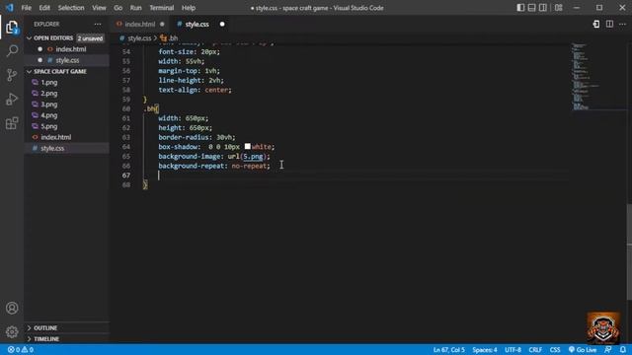Open the Manage gear icon
This screenshot has height=355, width=632.
(12, 331)
